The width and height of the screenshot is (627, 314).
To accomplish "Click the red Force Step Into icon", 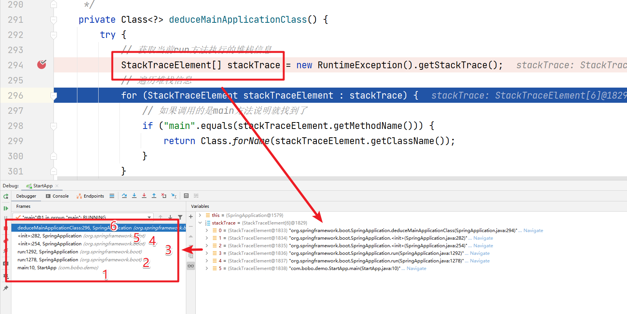I will pyautogui.click(x=144, y=196).
